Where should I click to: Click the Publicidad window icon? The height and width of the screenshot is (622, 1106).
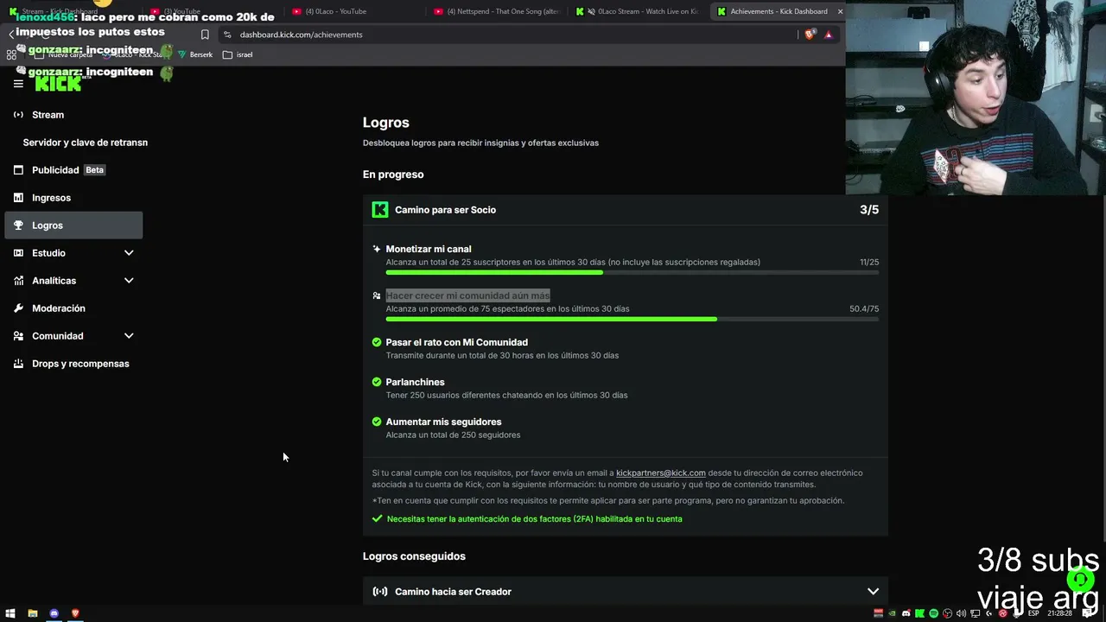tap(18, 170)
